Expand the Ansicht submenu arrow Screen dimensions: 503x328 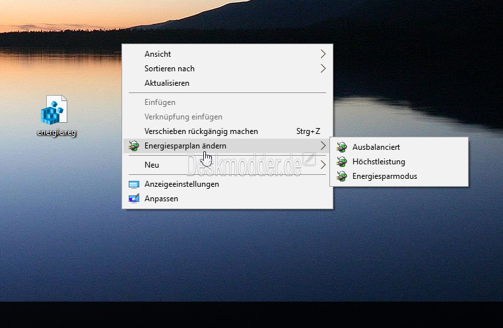(323, 54)
